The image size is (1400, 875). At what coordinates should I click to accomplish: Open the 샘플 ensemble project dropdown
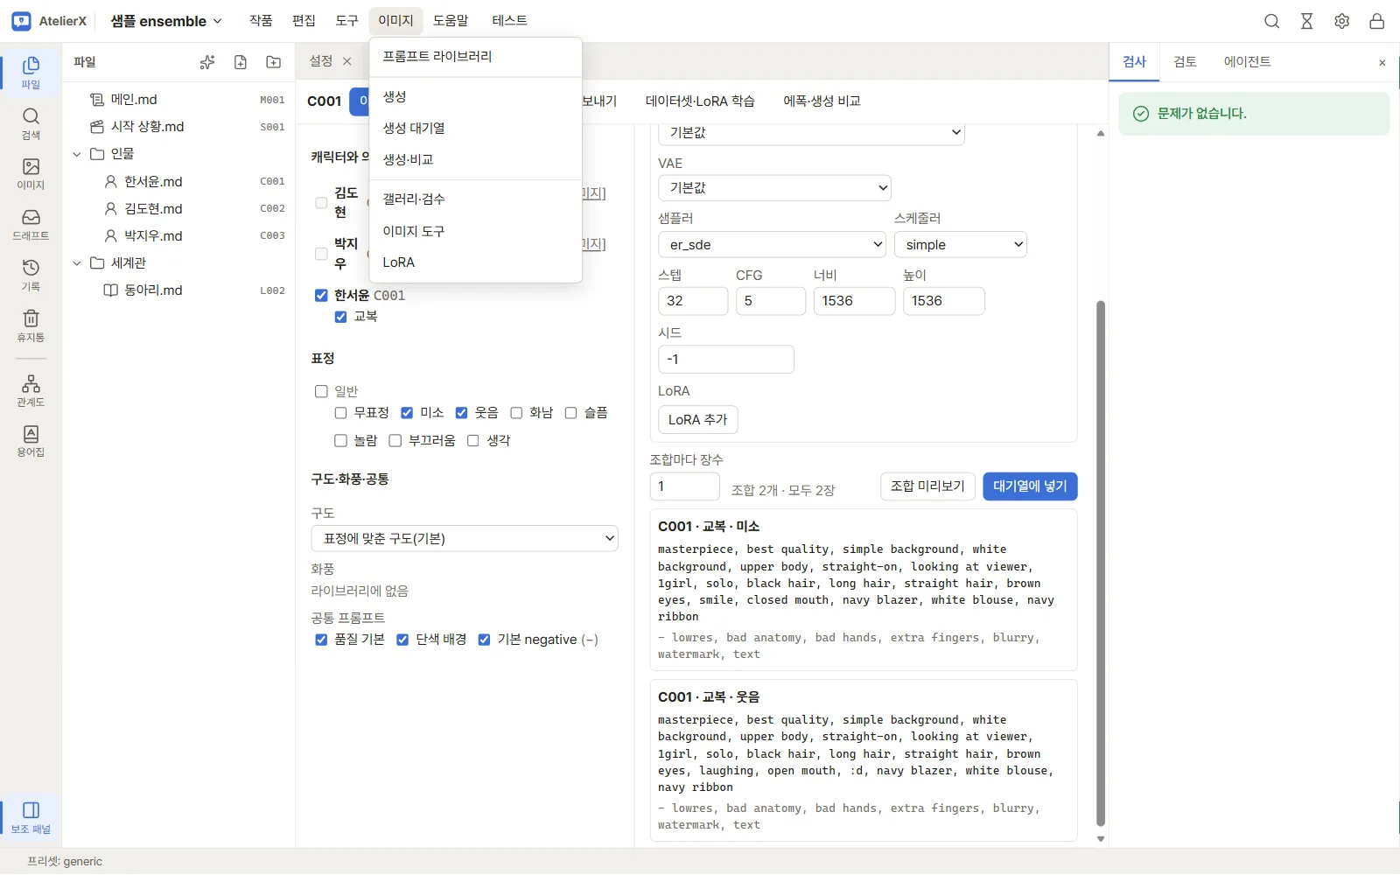pyautogui.click(x=166, y=21)
